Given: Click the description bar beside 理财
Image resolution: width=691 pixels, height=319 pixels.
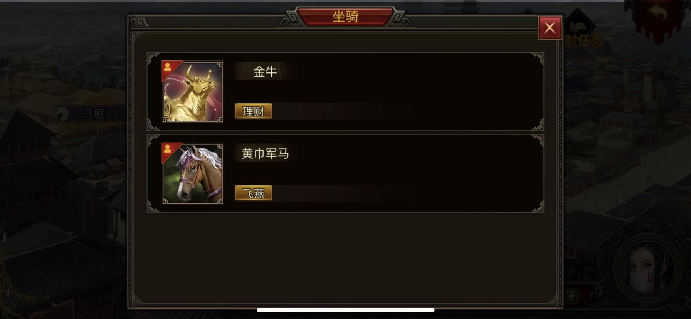Looking at the screenshot, I should coord(343,111).
